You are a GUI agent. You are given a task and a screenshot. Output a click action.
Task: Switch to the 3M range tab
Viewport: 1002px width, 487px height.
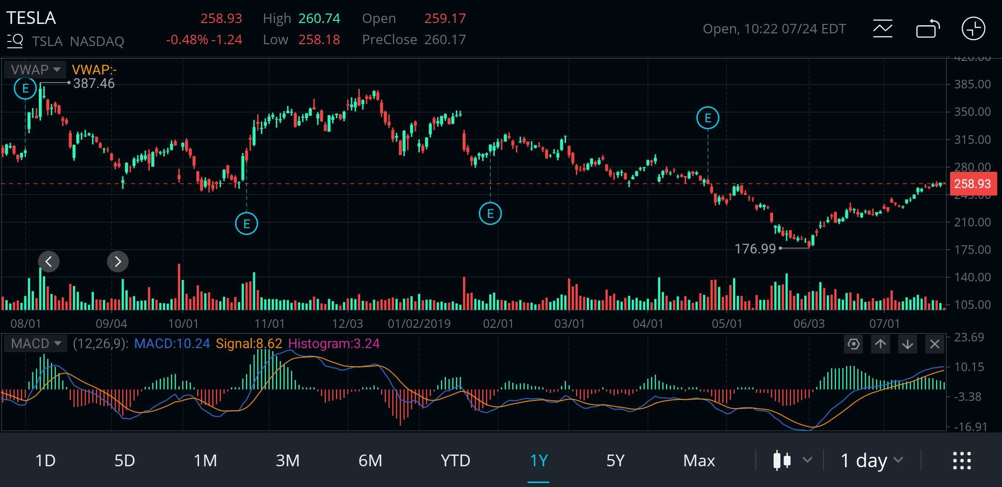click(288, 460)
